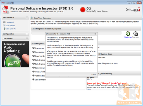Open the Learn more about Auto Updating banner
This screenshot has width=143, height=106.
pyautogui.click(x=15, y=54)
